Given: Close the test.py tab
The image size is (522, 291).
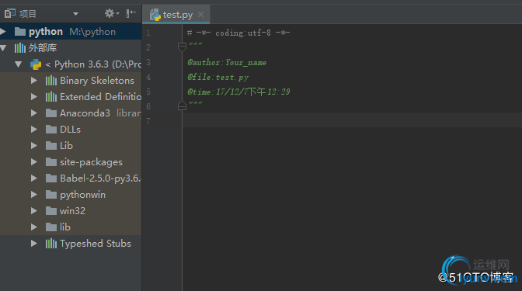Looking at the screenshot, I should pyautogui.click(x=200, y=14).
